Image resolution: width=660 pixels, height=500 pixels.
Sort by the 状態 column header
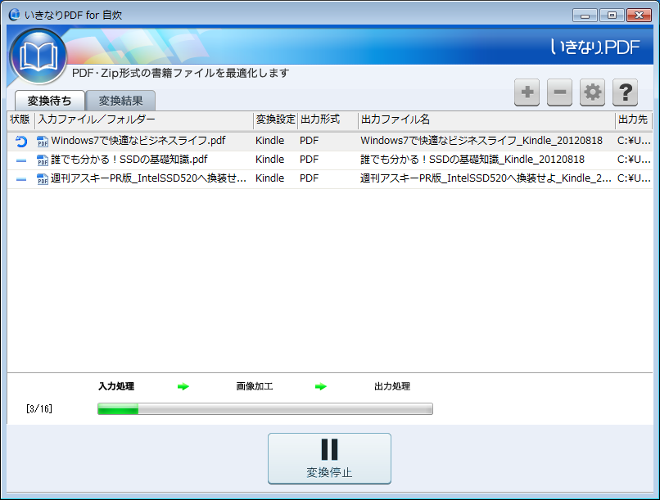coord(20,119)
